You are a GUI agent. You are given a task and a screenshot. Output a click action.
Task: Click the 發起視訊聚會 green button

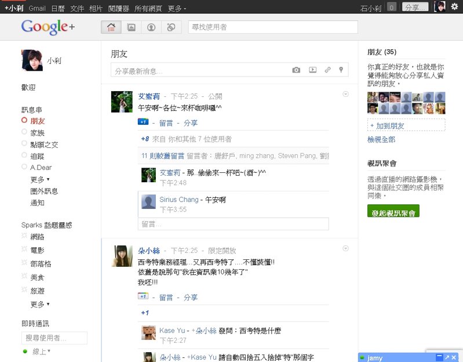pyautogui.click(x=393, y=211)
